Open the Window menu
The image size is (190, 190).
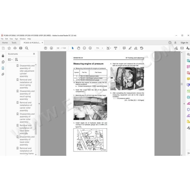23,39
